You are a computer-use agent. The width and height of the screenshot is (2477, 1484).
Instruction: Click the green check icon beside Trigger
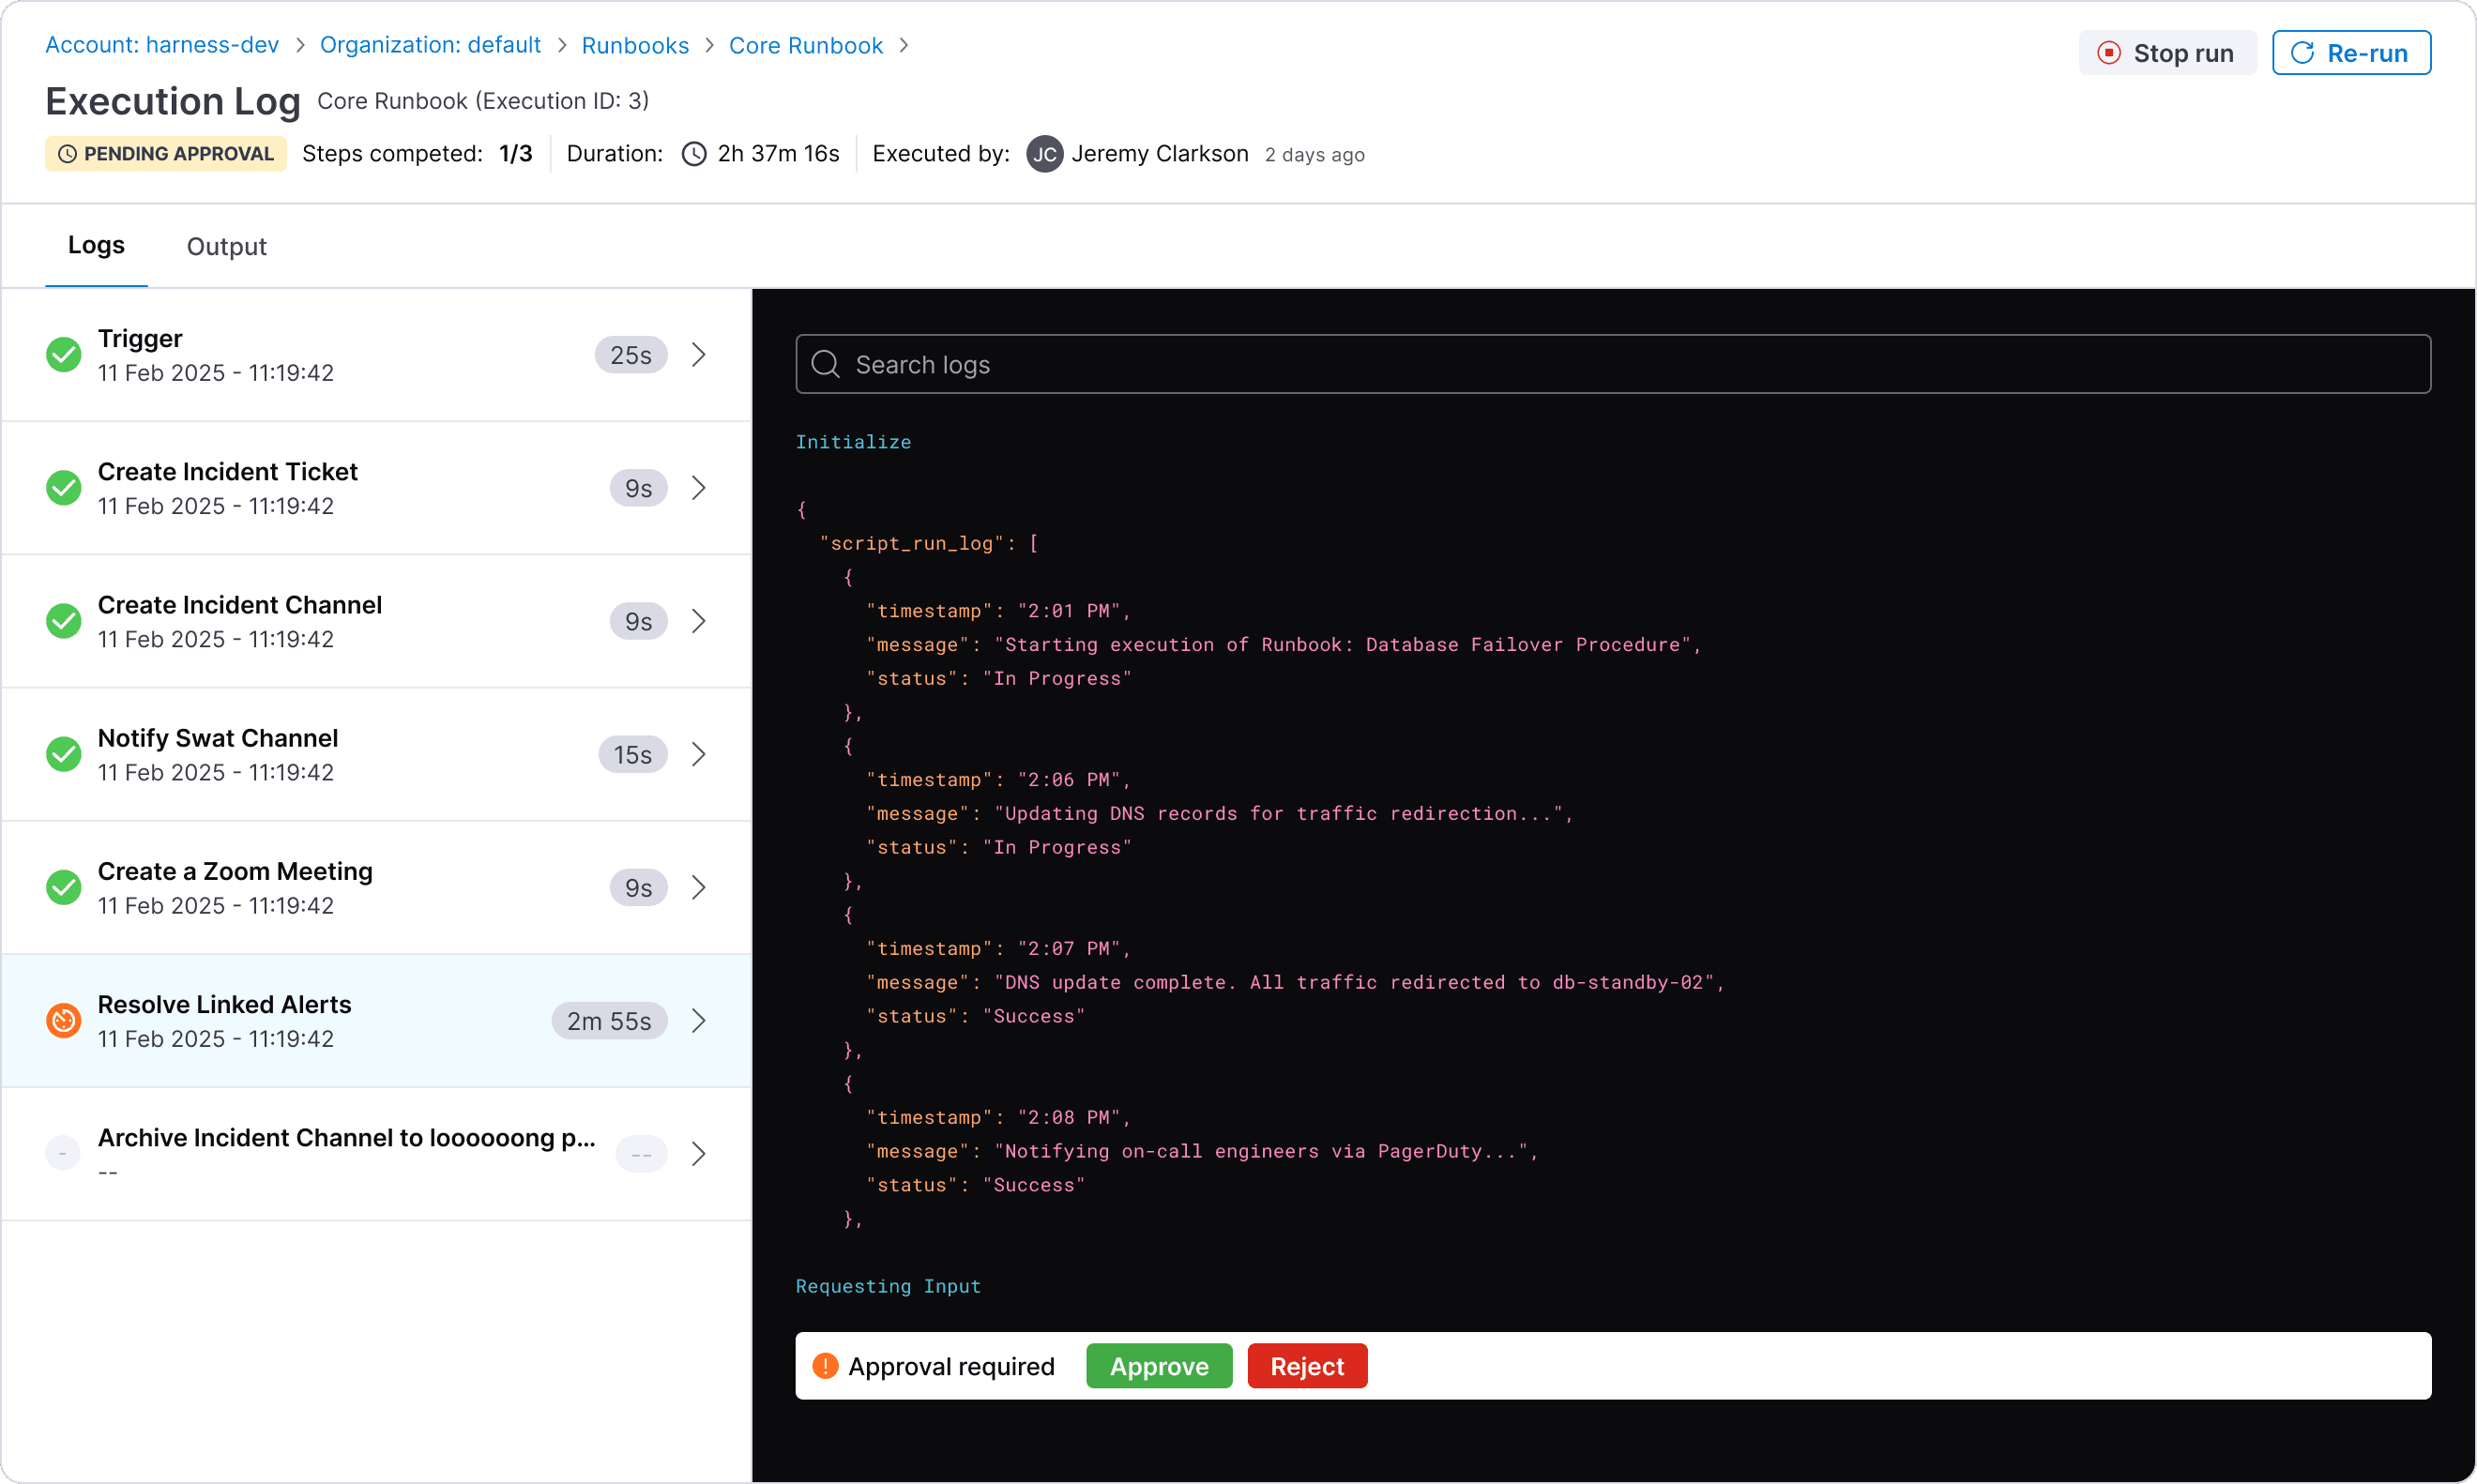pos(63,355)
